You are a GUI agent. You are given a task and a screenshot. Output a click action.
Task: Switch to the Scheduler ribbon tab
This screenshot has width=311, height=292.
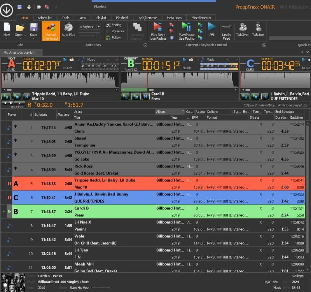pyautogui.click(x=45, y=17)
